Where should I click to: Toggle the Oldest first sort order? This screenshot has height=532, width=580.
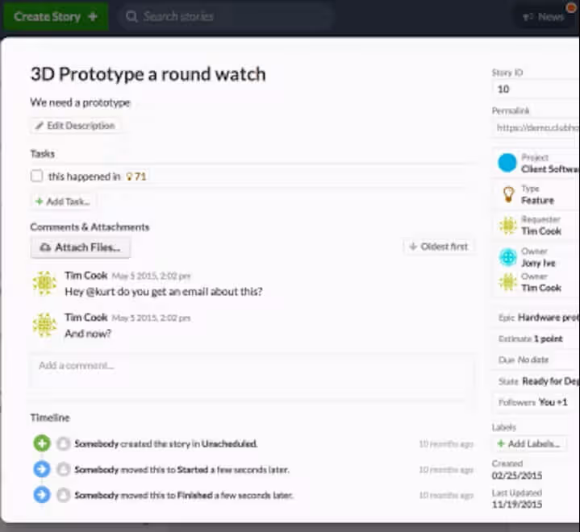click(x=439, y=247)
